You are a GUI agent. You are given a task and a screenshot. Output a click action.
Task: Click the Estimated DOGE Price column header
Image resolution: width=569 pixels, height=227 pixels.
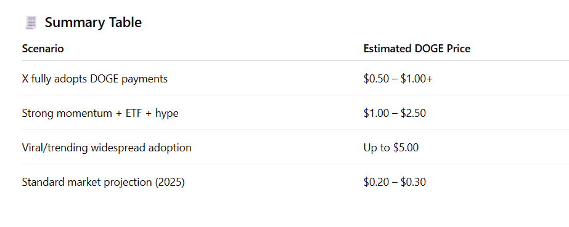(417, 49)
